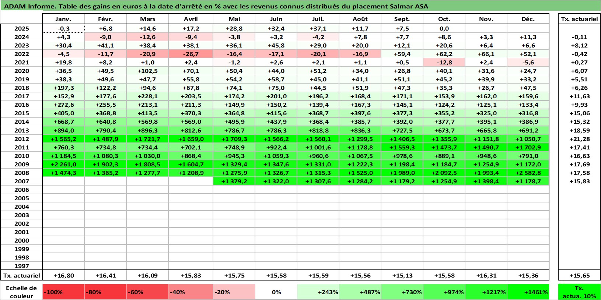Click the 2009 Janv. value "+2 261,0"
This screenshot has width=601, height=300.
(x=63, y=165)
